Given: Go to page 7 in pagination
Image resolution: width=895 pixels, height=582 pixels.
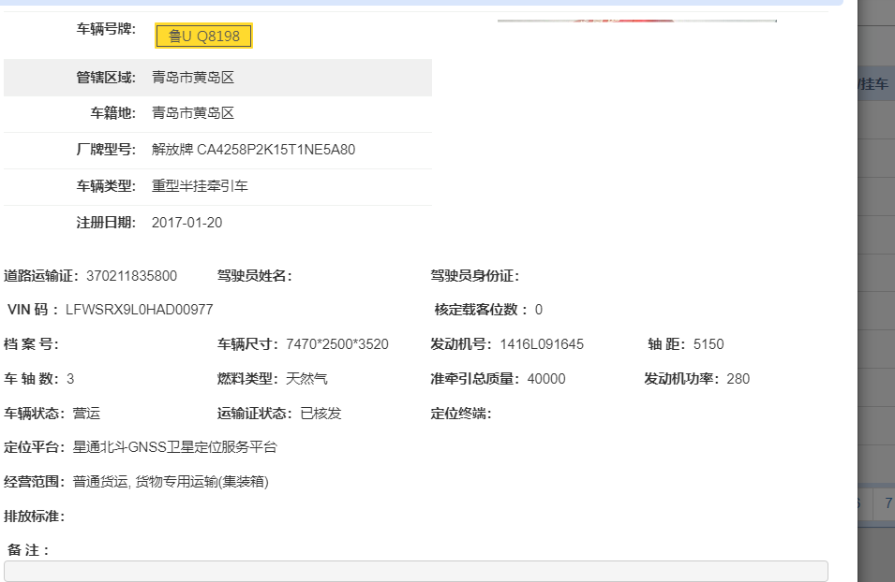Looking at the screenshot, I should point(887,504).
